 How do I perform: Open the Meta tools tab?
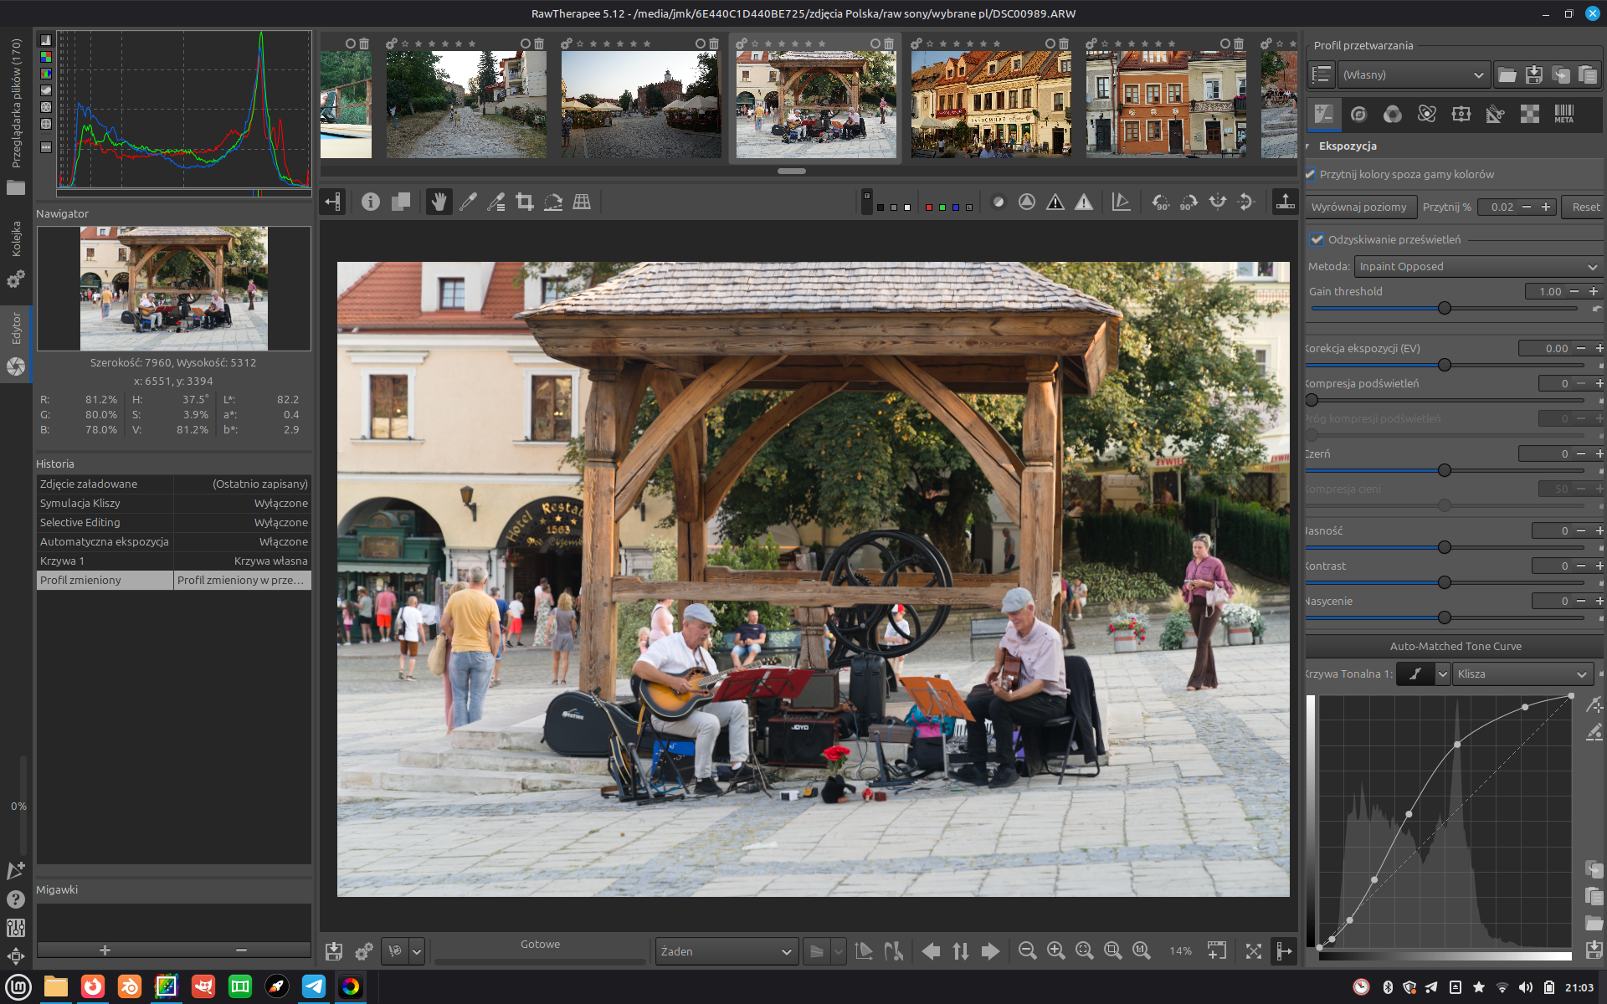[x=1563, y=114]
